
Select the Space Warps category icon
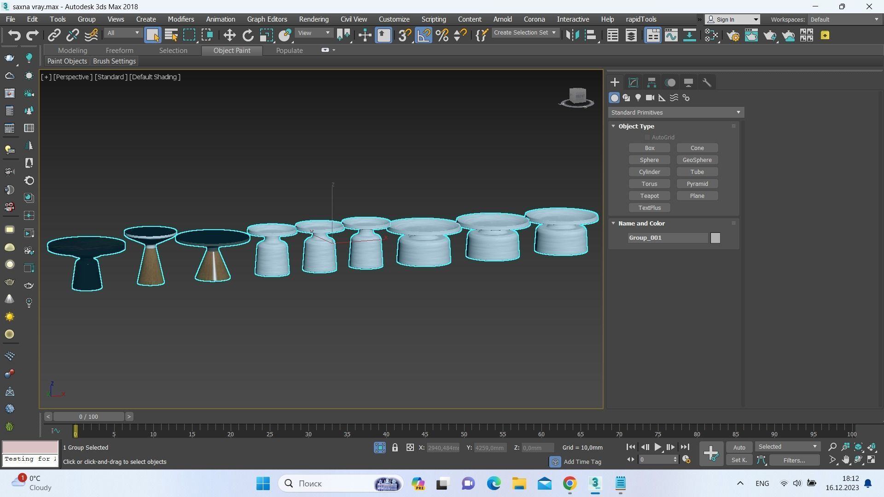click(674, 98)
